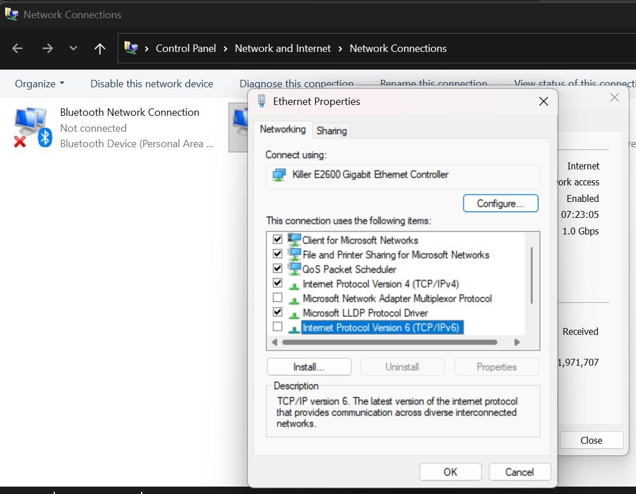
Task: Click the Back arrow in Network Connections
Action: point(18,48)
